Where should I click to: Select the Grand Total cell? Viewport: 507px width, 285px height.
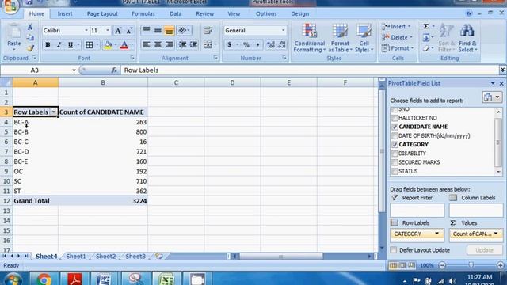click(36, 201)
